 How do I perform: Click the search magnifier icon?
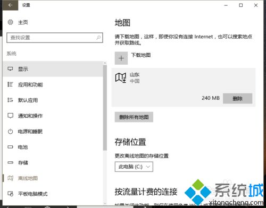(x=98, y=38)
